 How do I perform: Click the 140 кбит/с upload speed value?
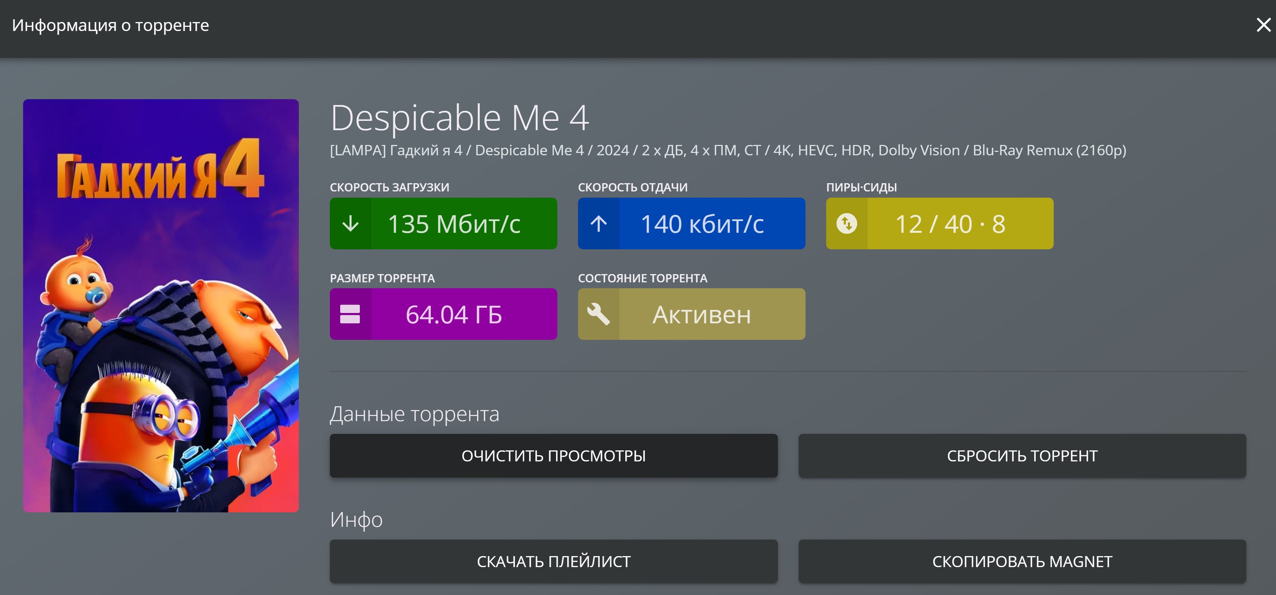[702, 224]
